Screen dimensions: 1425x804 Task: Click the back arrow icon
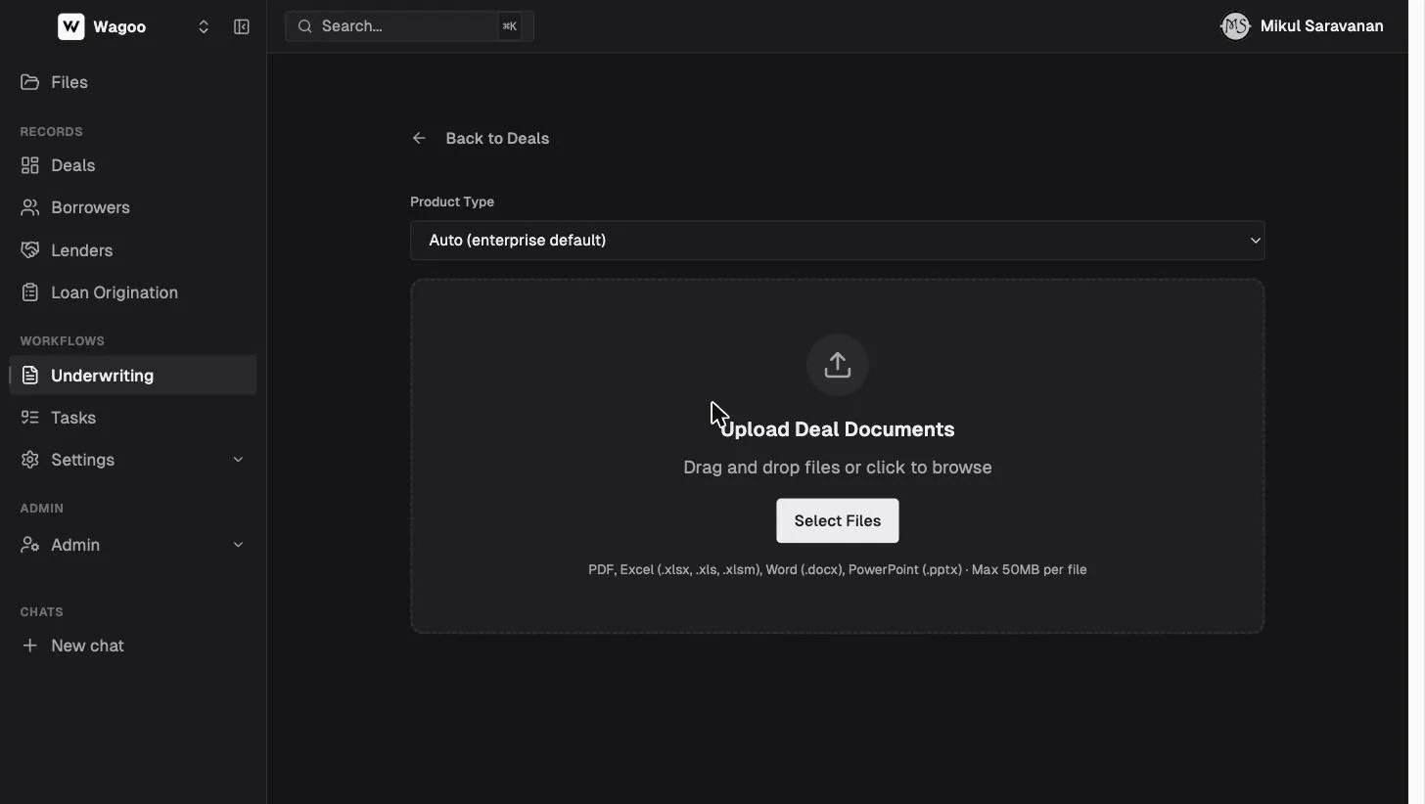tap(419, 138)
